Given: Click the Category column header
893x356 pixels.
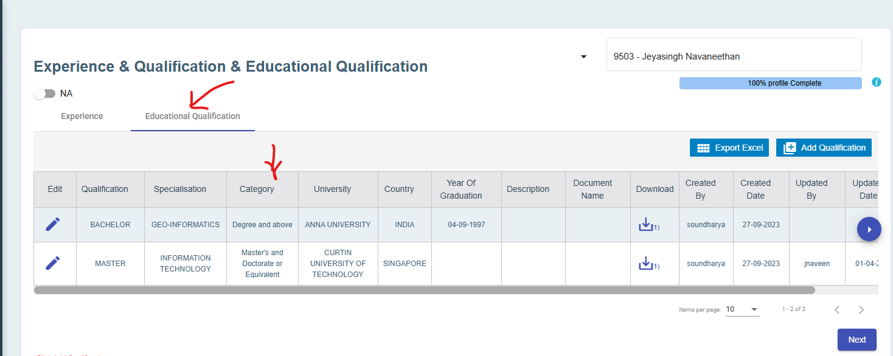Looking at the screenshot, I should point(257,189).
